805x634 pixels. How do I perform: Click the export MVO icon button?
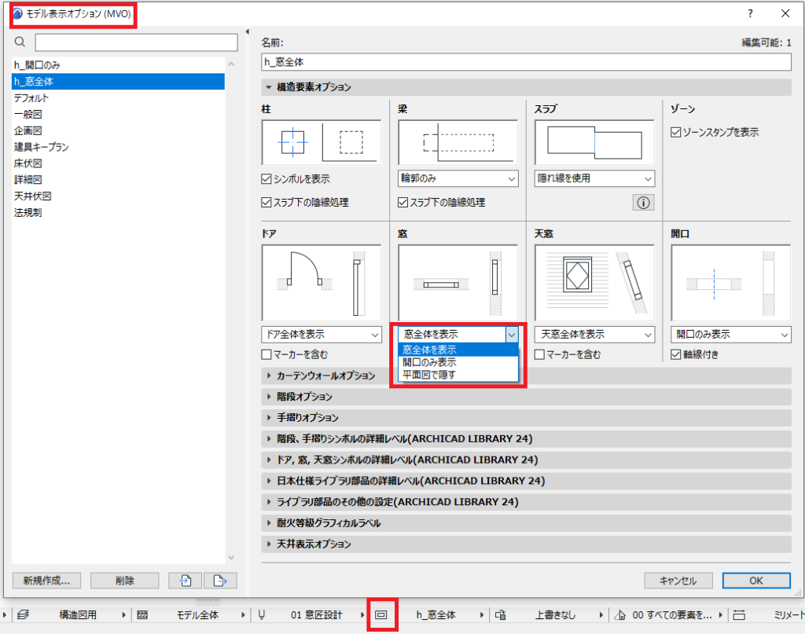coord(220,581)
